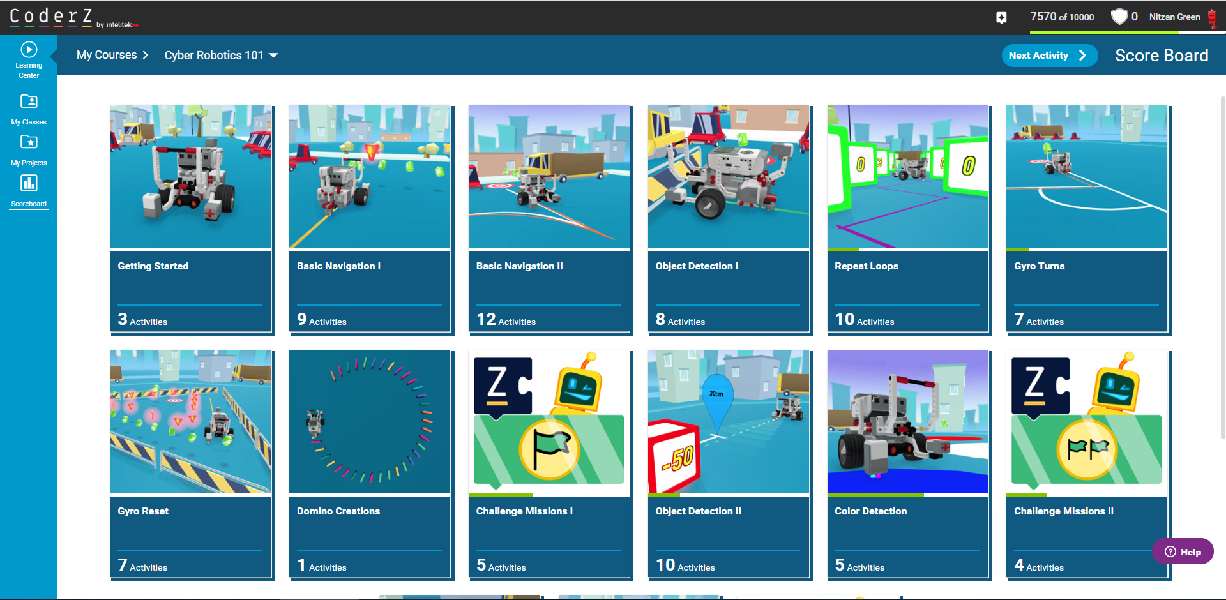Click the plus badge icon in header
1226x600 pixels.
click(x=1001, y=18)
